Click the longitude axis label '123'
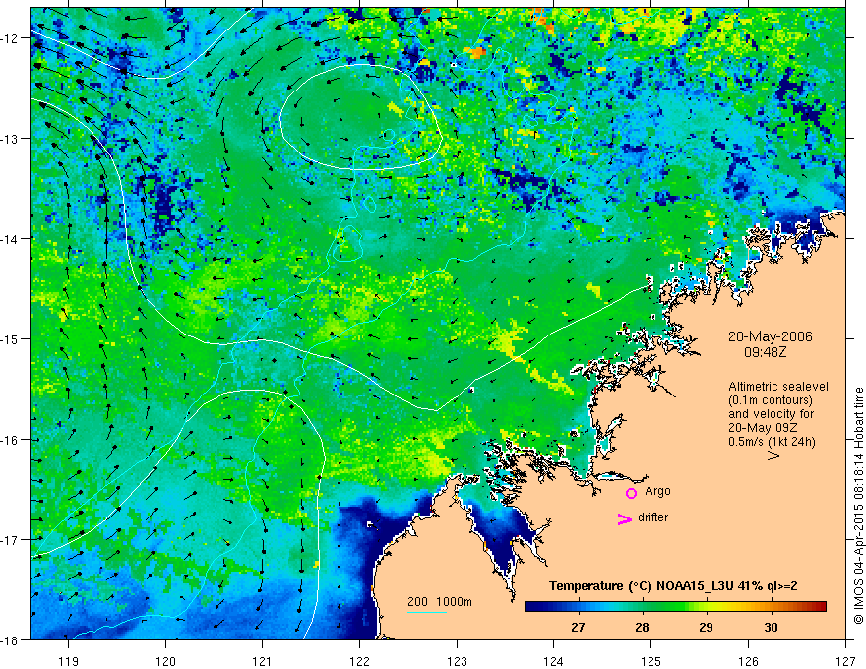The image size is (866, 669). click(x=457, y=661)
